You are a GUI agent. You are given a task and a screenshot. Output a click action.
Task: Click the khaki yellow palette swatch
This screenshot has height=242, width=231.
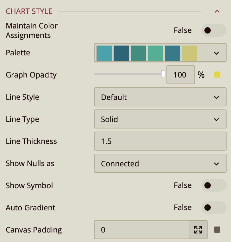click(190, 53)
